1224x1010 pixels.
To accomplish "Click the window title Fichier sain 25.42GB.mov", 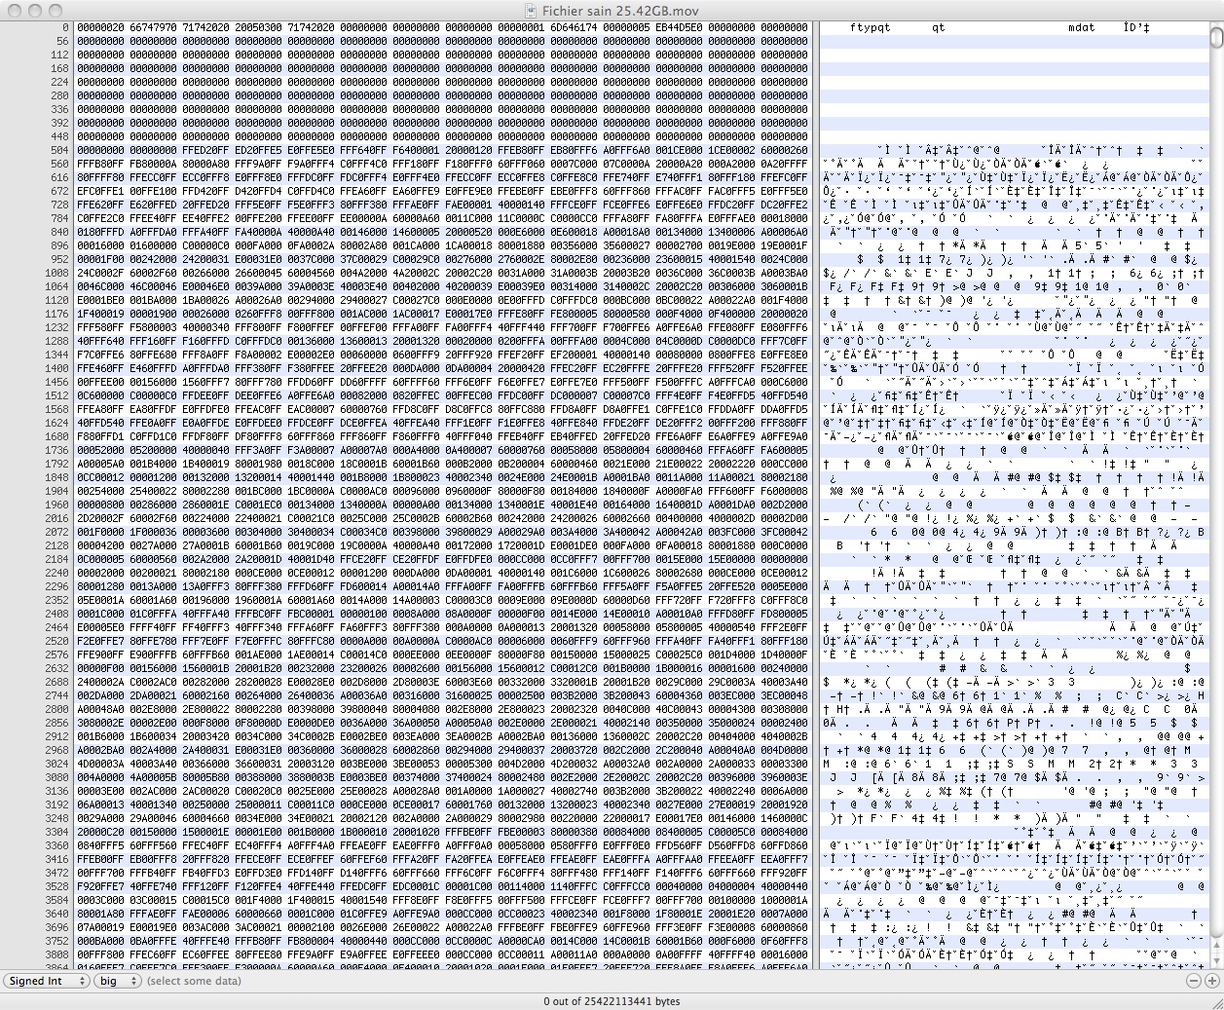I will [x=620, y=10].
